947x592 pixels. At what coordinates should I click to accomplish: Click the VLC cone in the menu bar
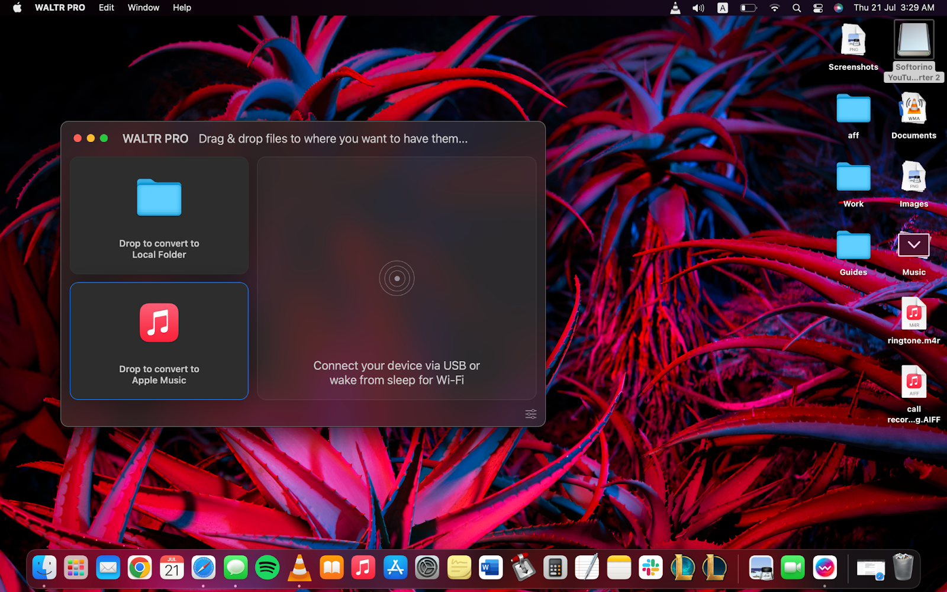pos(675,8)
